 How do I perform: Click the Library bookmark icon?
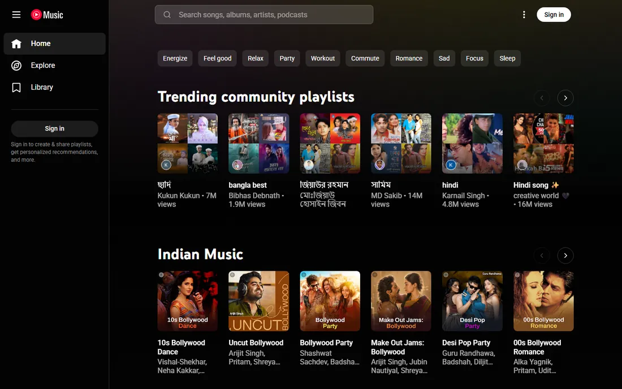click(16, 87)
